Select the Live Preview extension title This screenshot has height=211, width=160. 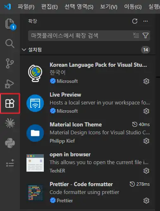[x=65, y=95]
